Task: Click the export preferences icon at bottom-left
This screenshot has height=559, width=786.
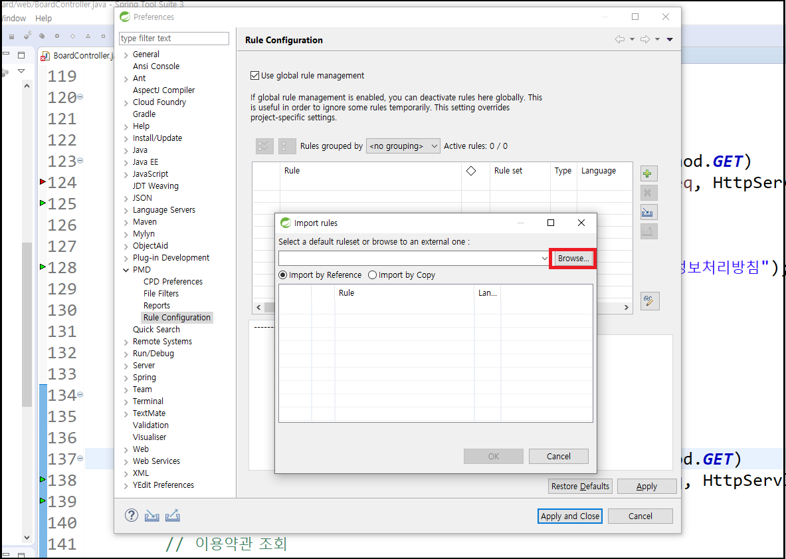Action: pyautogui.click(x=173, y=515)
